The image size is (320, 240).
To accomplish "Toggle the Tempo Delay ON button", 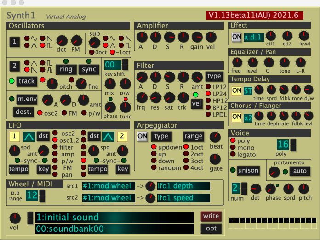I will point(236,91).
